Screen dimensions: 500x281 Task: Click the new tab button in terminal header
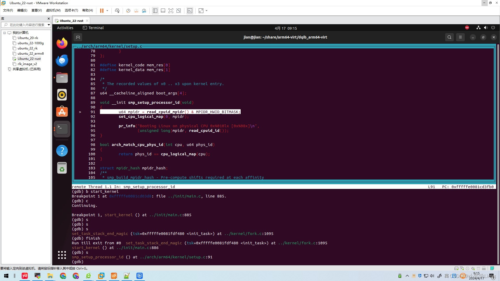pyautogui.click(x=78, y=37)
